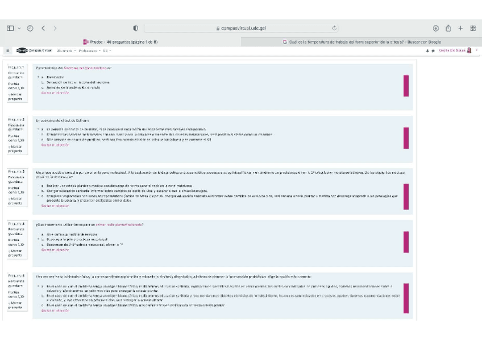Click the Safari address bar
The image size is (482, 340).
point(242,28)
